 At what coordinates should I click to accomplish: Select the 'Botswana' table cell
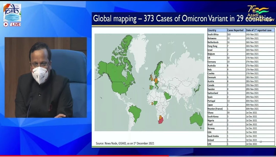point(217,38)
